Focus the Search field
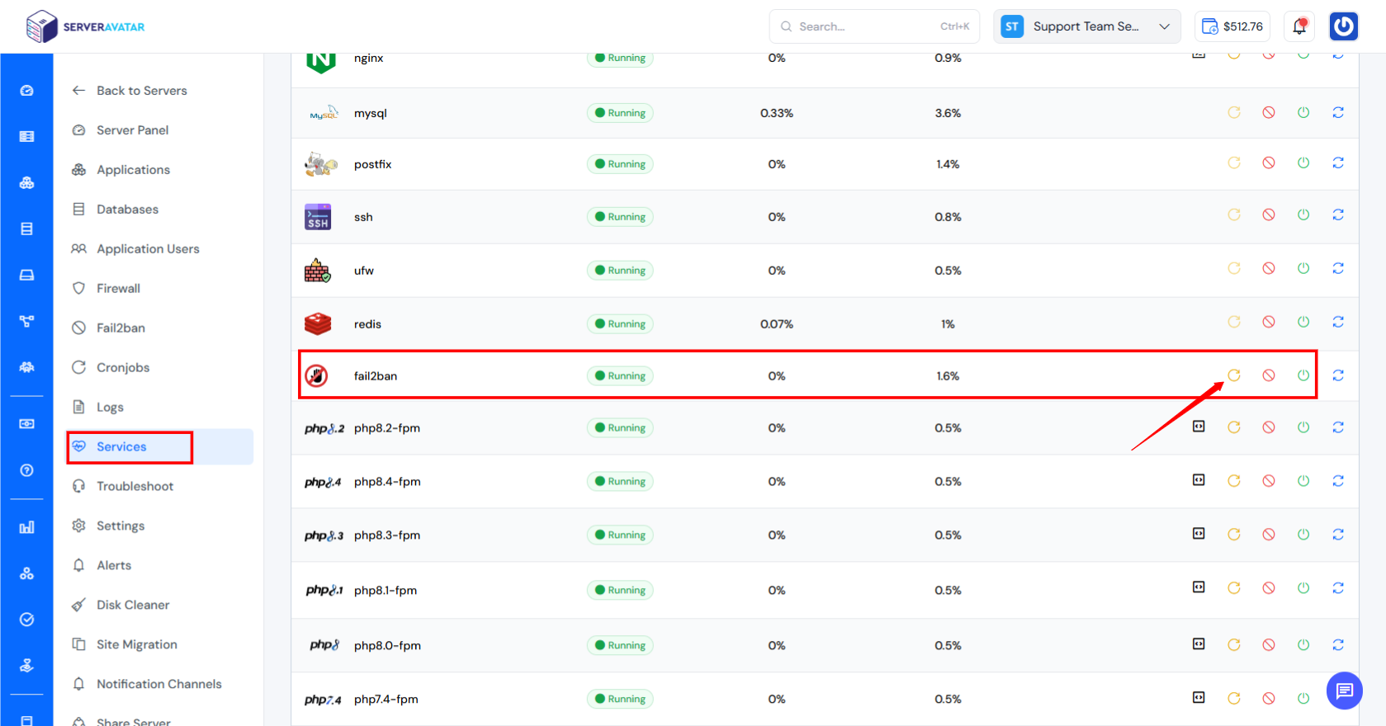The image size is (1386, 726). [x=874, y=26]
